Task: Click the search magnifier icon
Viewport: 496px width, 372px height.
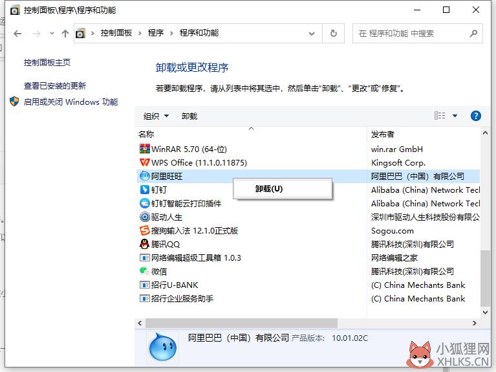Action: click(473, 33)
